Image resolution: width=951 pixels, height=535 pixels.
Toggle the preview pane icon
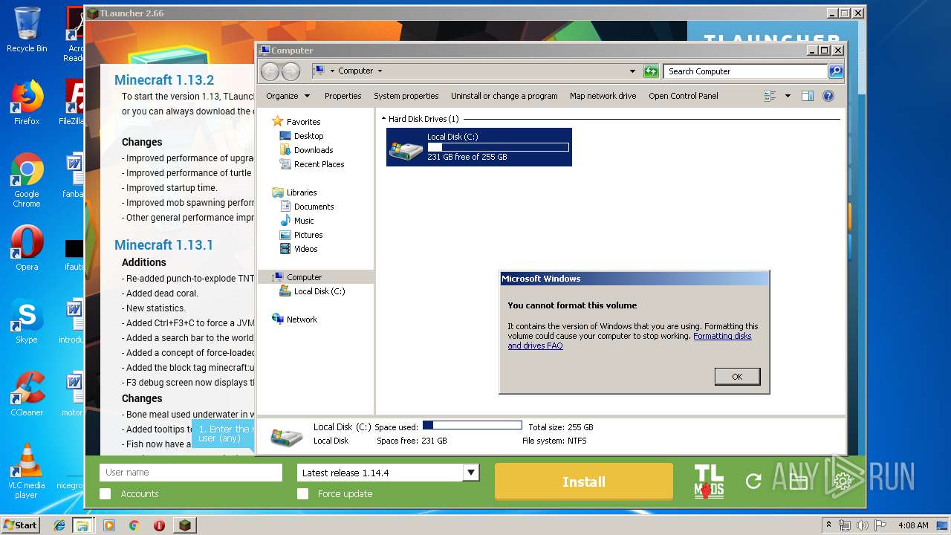808,96
